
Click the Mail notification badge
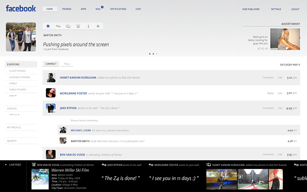(x=102, y=7)
